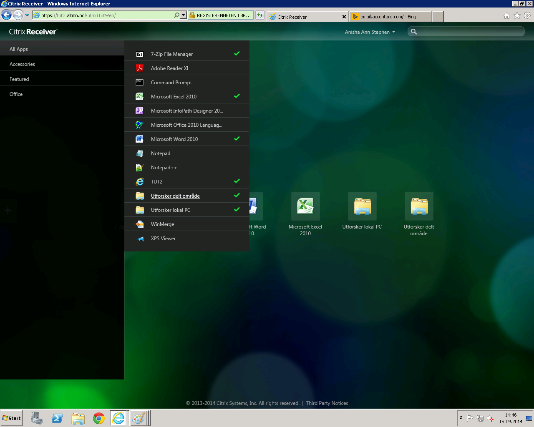Click the Utforsker lokal PC list icon
The height and width of the screenshot is (427, 534).
[140, 210]
